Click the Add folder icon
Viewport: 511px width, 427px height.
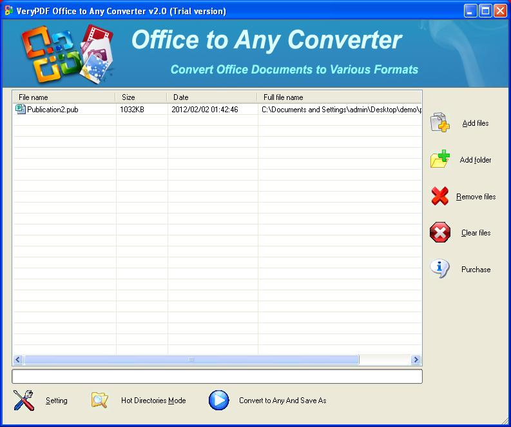[x=439, y=159]
